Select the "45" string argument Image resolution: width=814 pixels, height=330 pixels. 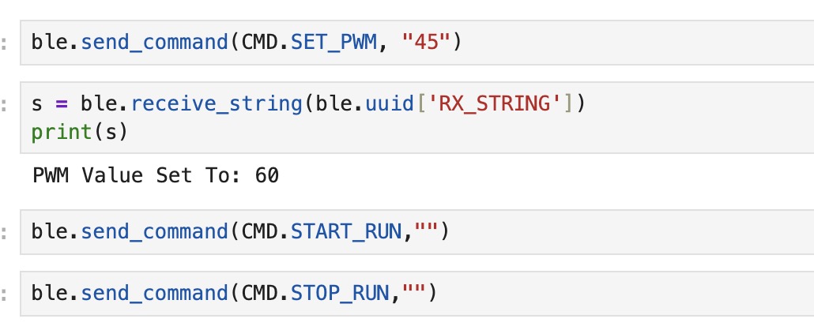[425, 42]
